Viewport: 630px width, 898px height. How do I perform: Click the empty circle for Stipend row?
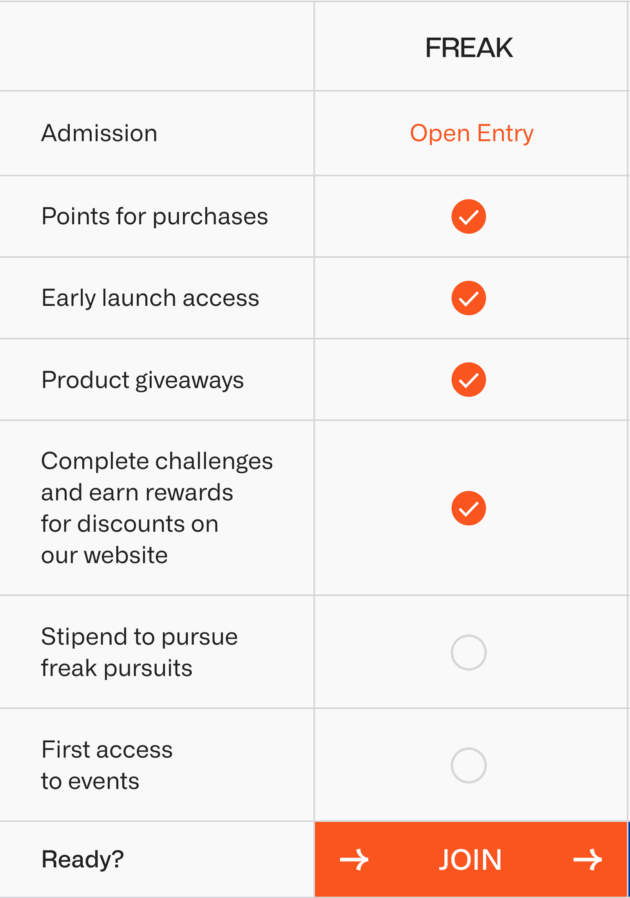(469, 653)
